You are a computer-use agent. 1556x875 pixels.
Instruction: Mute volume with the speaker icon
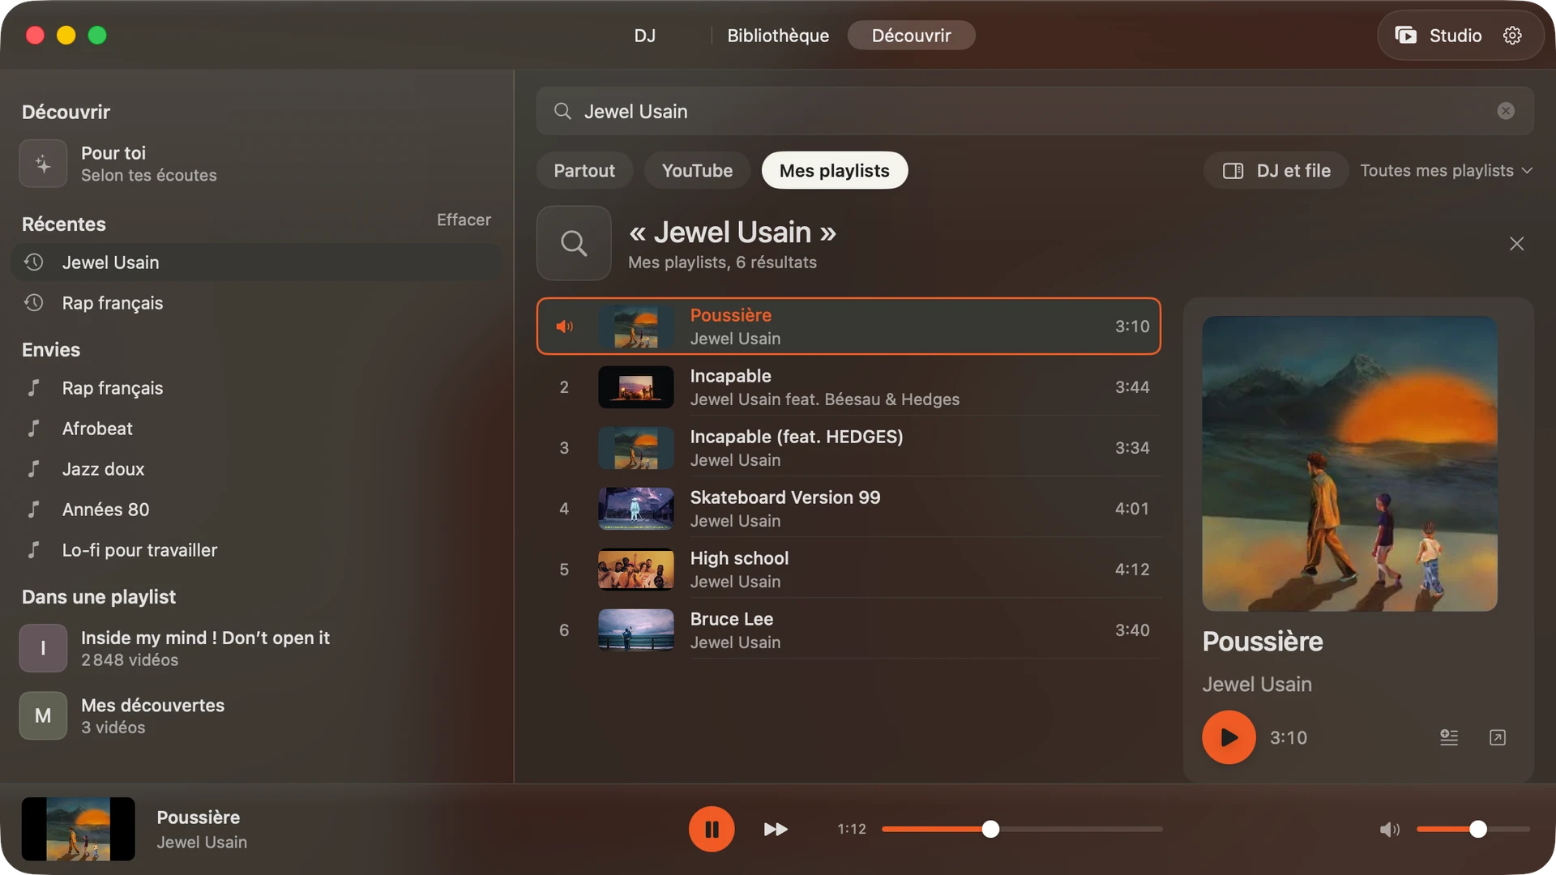pos(1389,829)
